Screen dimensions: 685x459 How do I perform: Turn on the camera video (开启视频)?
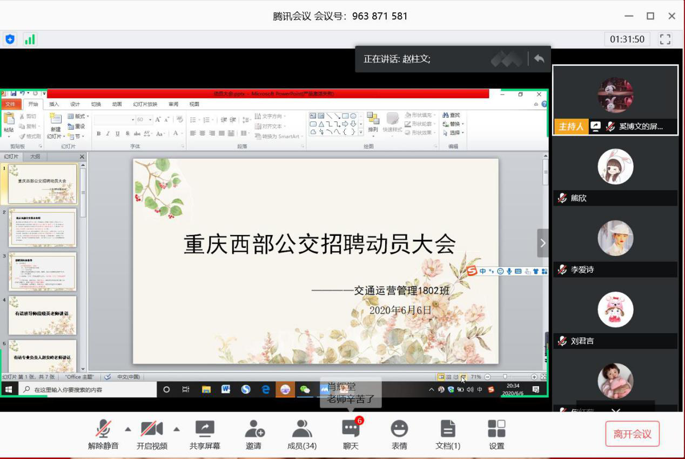152,429
